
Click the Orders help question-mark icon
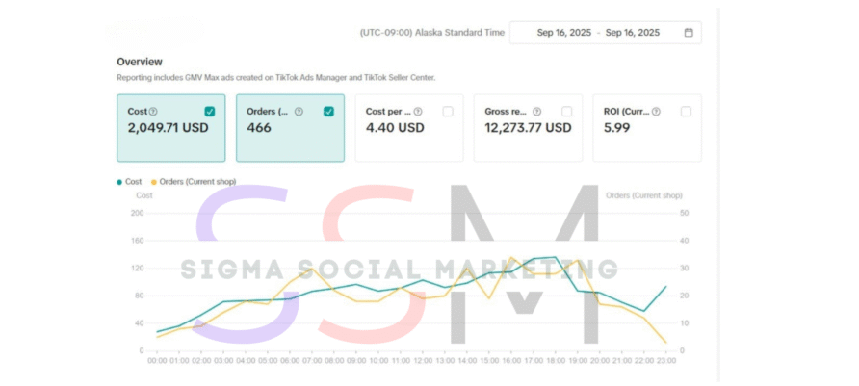(299, 112)
